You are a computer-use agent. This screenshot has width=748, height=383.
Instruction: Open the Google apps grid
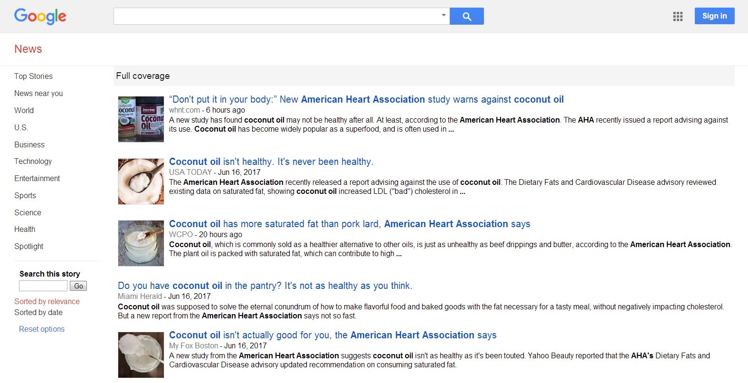[x=678, y=16]
